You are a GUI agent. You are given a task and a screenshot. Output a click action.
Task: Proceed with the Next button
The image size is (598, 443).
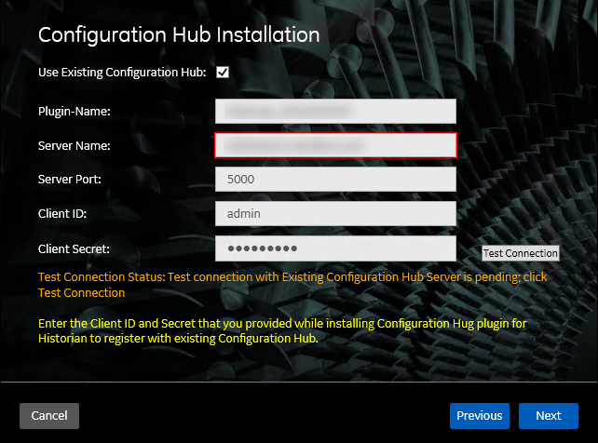click(549, 416)
